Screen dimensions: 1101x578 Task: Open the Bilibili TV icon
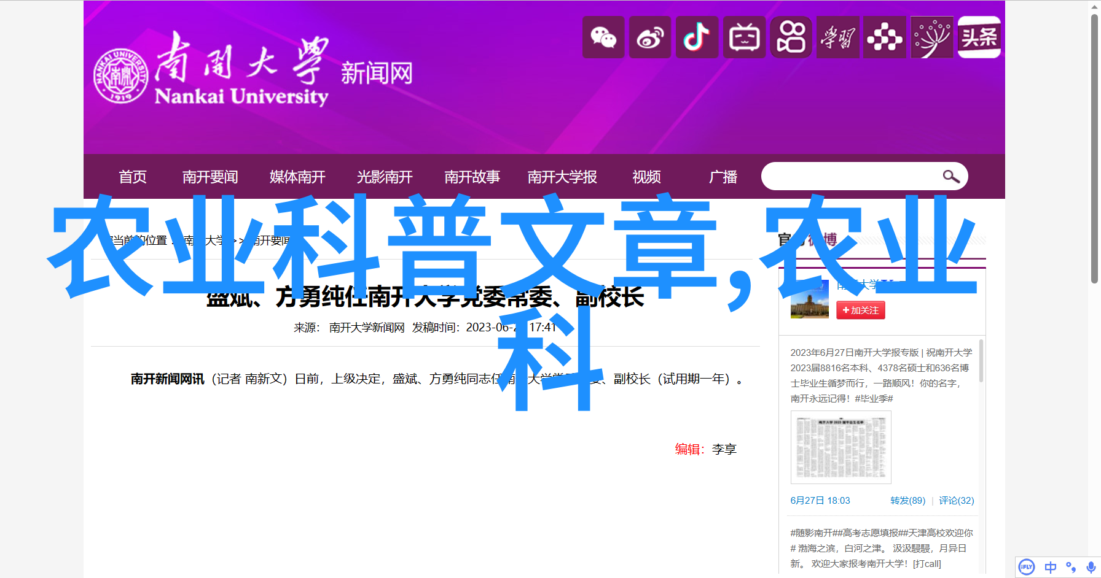744,37
